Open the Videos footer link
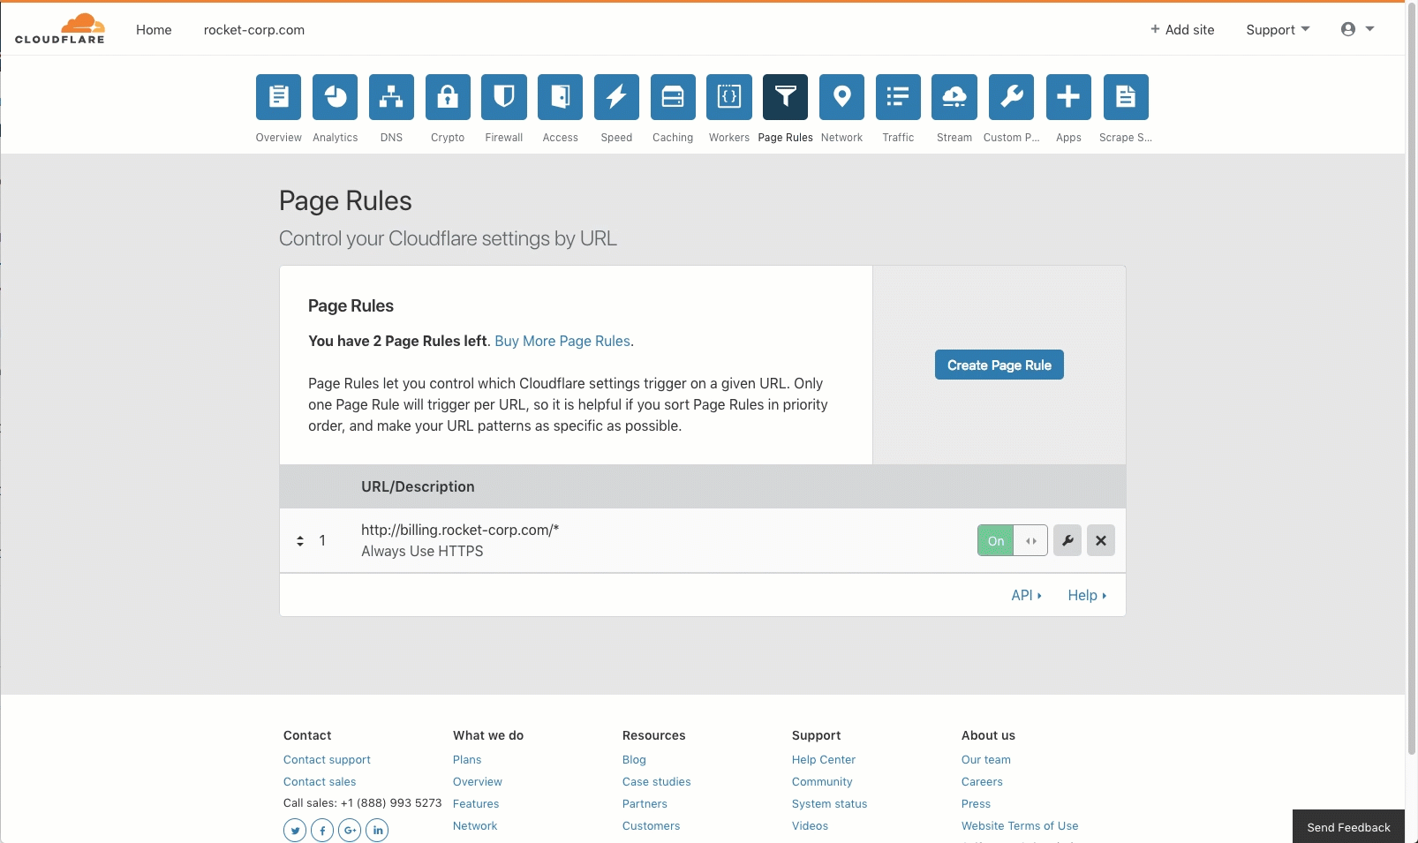Image resolution: width=1418 pixels, height=843 pixels. (x=811, y=825)
